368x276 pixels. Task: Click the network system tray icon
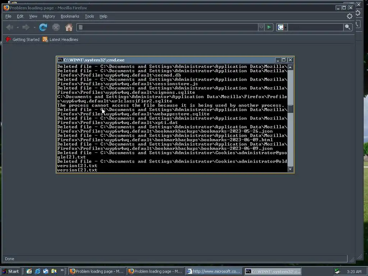[x=337, y=271]
